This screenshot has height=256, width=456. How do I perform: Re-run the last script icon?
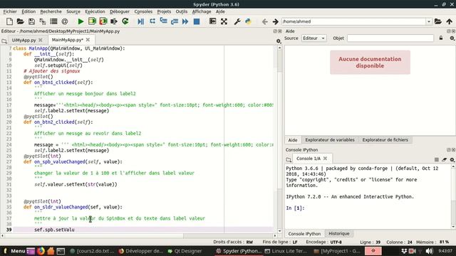[x=125, y=21]
